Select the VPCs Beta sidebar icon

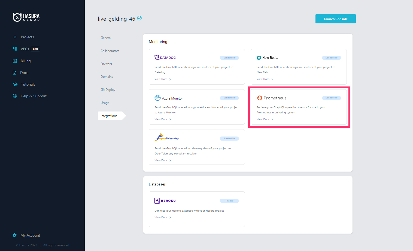click(x=15, y=49)
